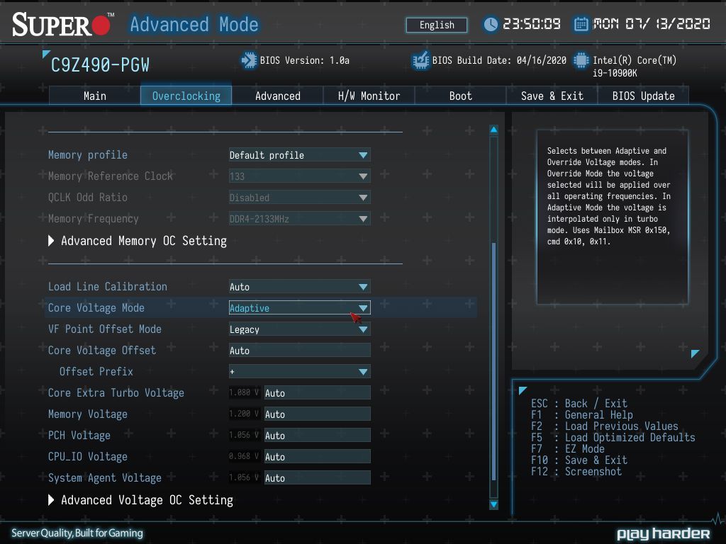The image size is (726, 544).
Task: Click the scrollbar up arrow
Action: 493,130
